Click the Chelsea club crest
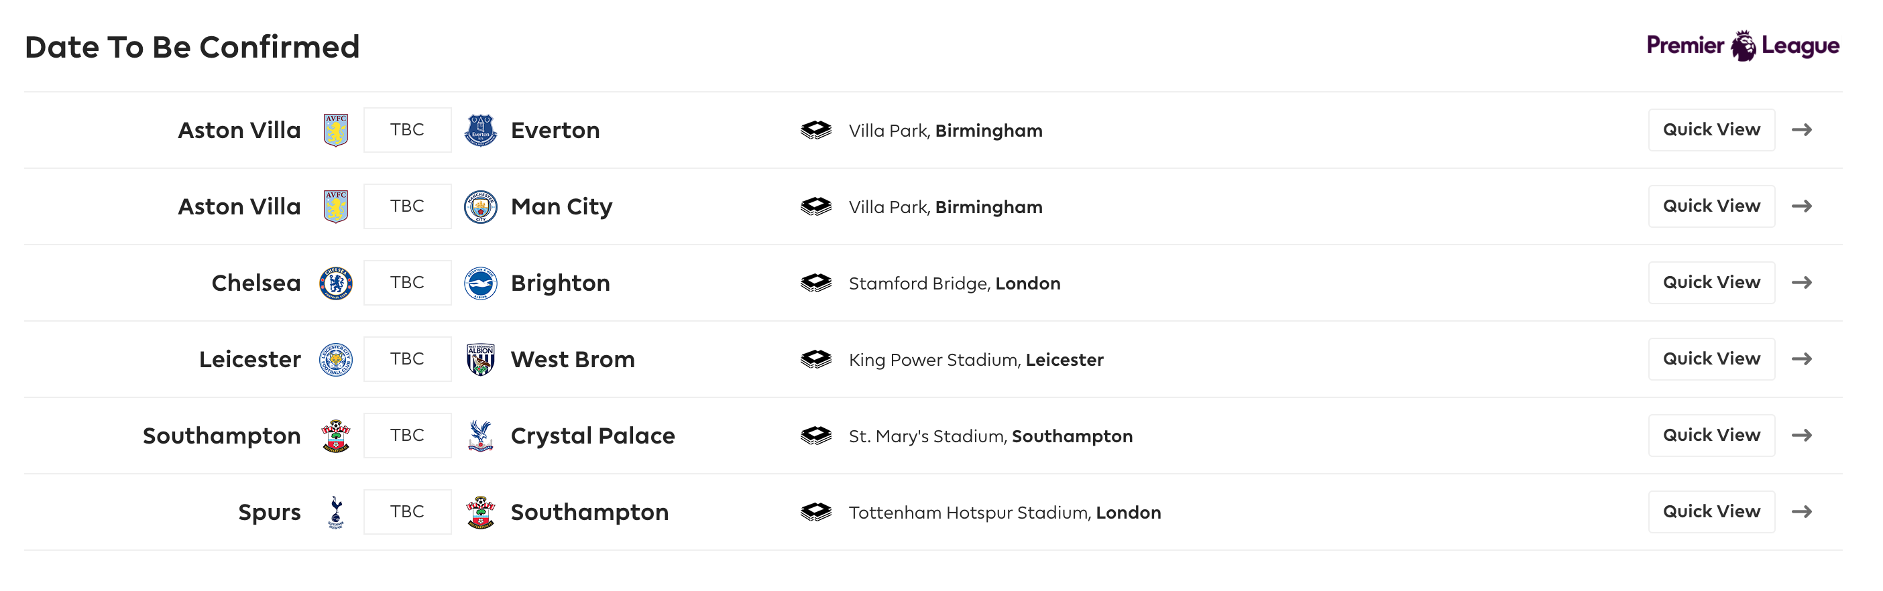This screenshot has height=591, width=1883. [x=335, y=283]
